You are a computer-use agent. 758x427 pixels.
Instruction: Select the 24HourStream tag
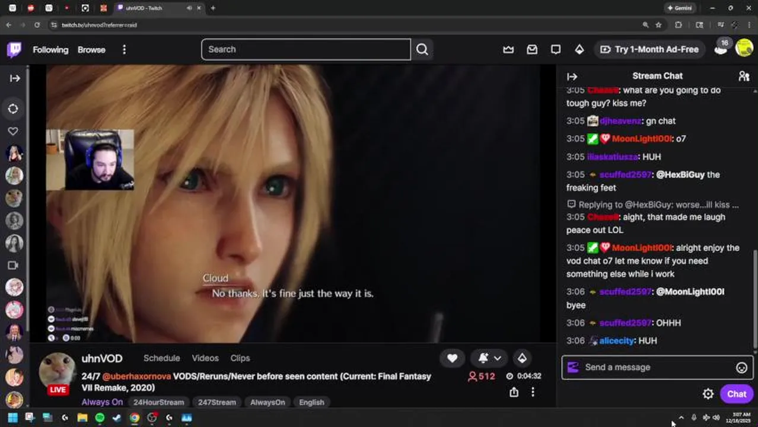point(158,402)
